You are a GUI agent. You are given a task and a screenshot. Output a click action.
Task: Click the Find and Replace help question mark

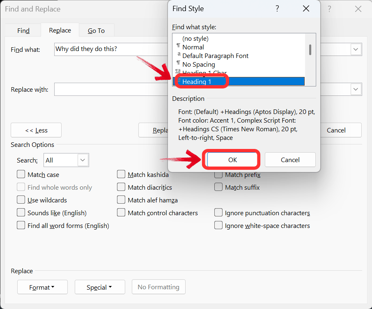coord(329,9)
